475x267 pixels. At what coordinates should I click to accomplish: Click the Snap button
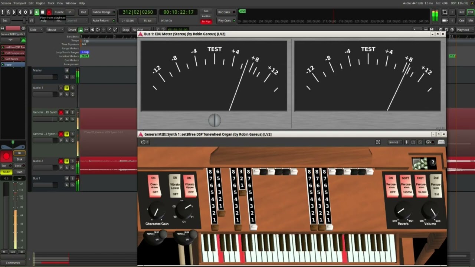point(126,30)
